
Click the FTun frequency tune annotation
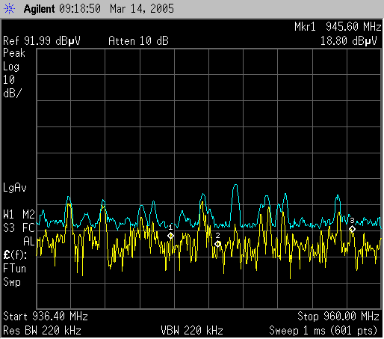[14, 269]
